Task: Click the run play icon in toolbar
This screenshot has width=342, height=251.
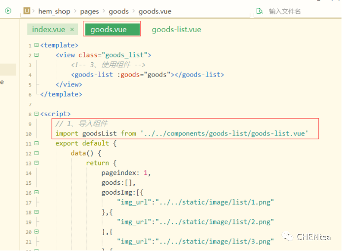Action: coord(8,10)
